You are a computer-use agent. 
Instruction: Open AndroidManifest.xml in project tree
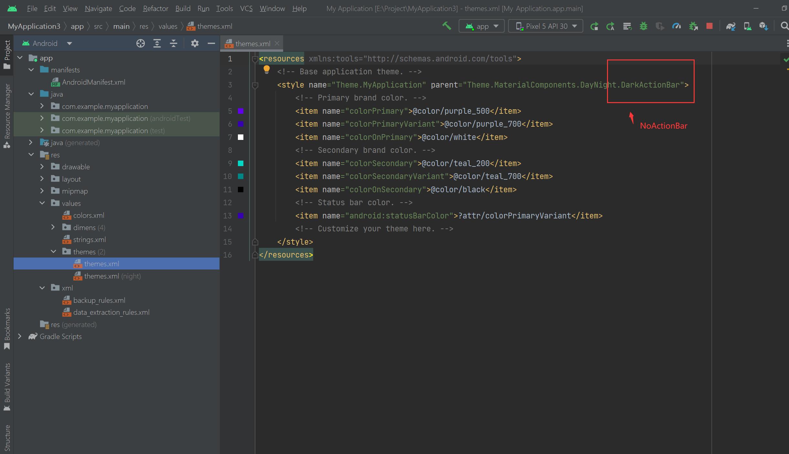pos(93,82)
